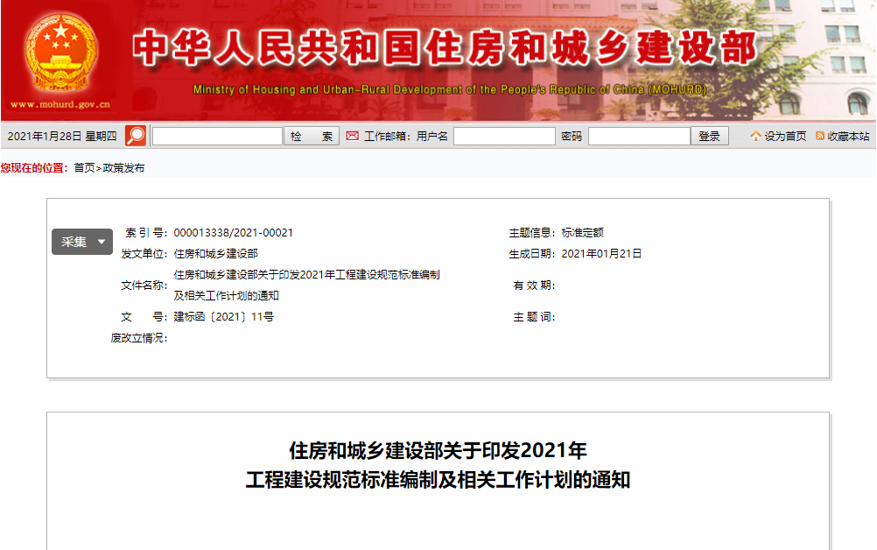This screenshot has width=877, height=550.
Task: Click the national emblem logo
Action: [60, 52]
